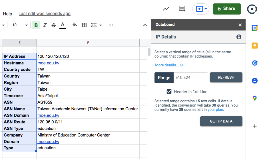The image size is (263, 159).
Task: Click the present to meeting button
Action: click(x=199, y=9)
